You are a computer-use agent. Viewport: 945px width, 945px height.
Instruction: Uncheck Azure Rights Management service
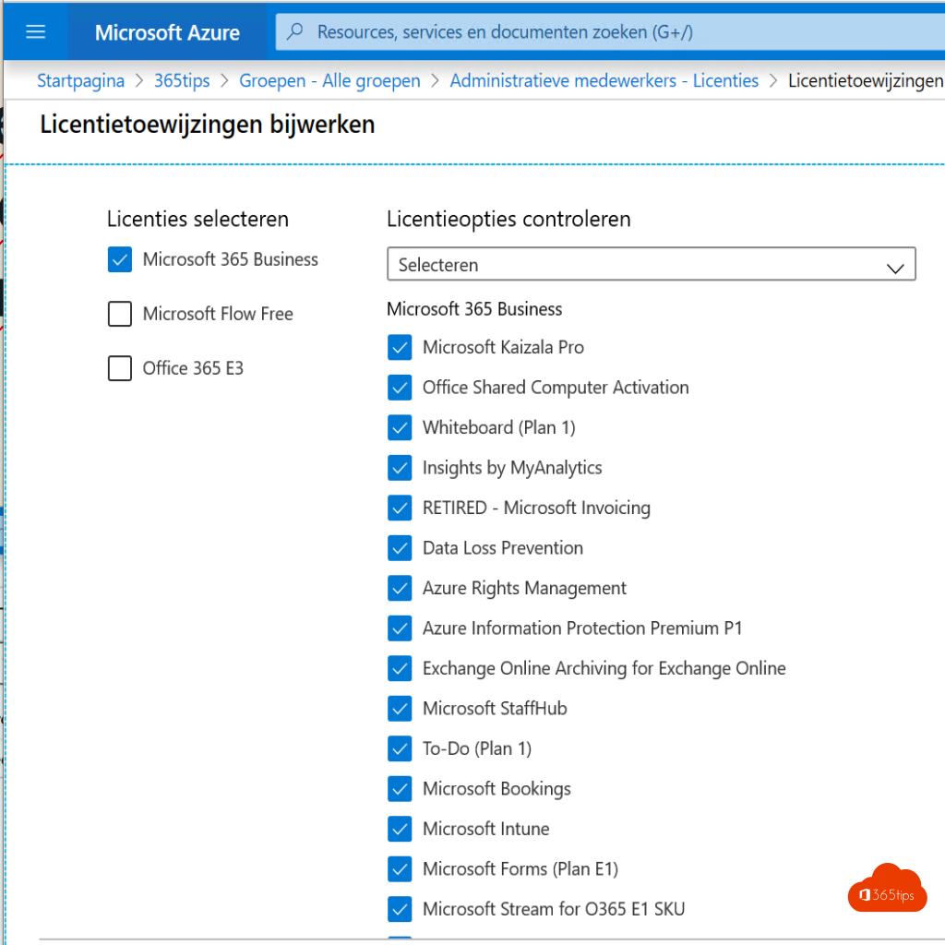click(400, 588)
